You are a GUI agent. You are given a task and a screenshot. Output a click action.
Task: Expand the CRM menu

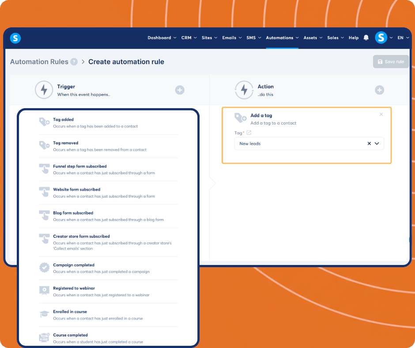point(189,38)
